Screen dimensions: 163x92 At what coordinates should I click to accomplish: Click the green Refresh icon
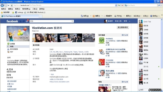[x=119, y=5]
